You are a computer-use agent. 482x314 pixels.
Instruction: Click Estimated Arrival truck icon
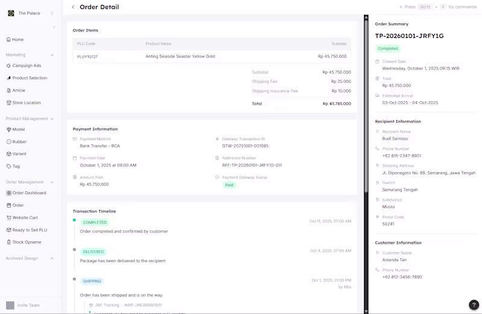pyautogui.click(x=377, y=96)
